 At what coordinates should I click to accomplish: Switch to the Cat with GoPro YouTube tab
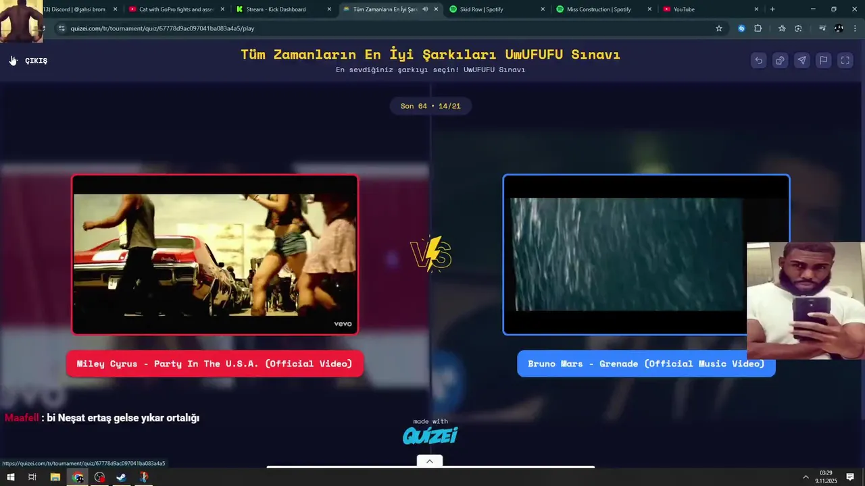point(176,9)
